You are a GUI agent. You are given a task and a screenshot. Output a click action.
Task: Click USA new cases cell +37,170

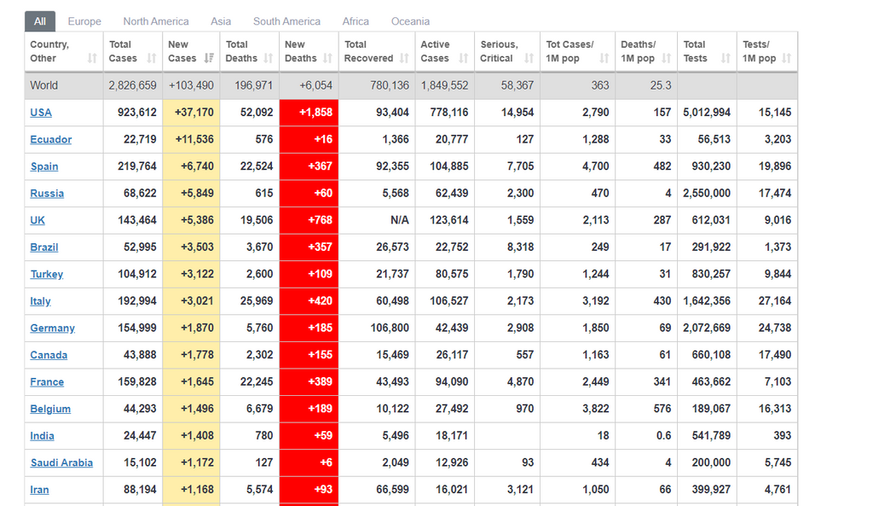coord(191,113)
